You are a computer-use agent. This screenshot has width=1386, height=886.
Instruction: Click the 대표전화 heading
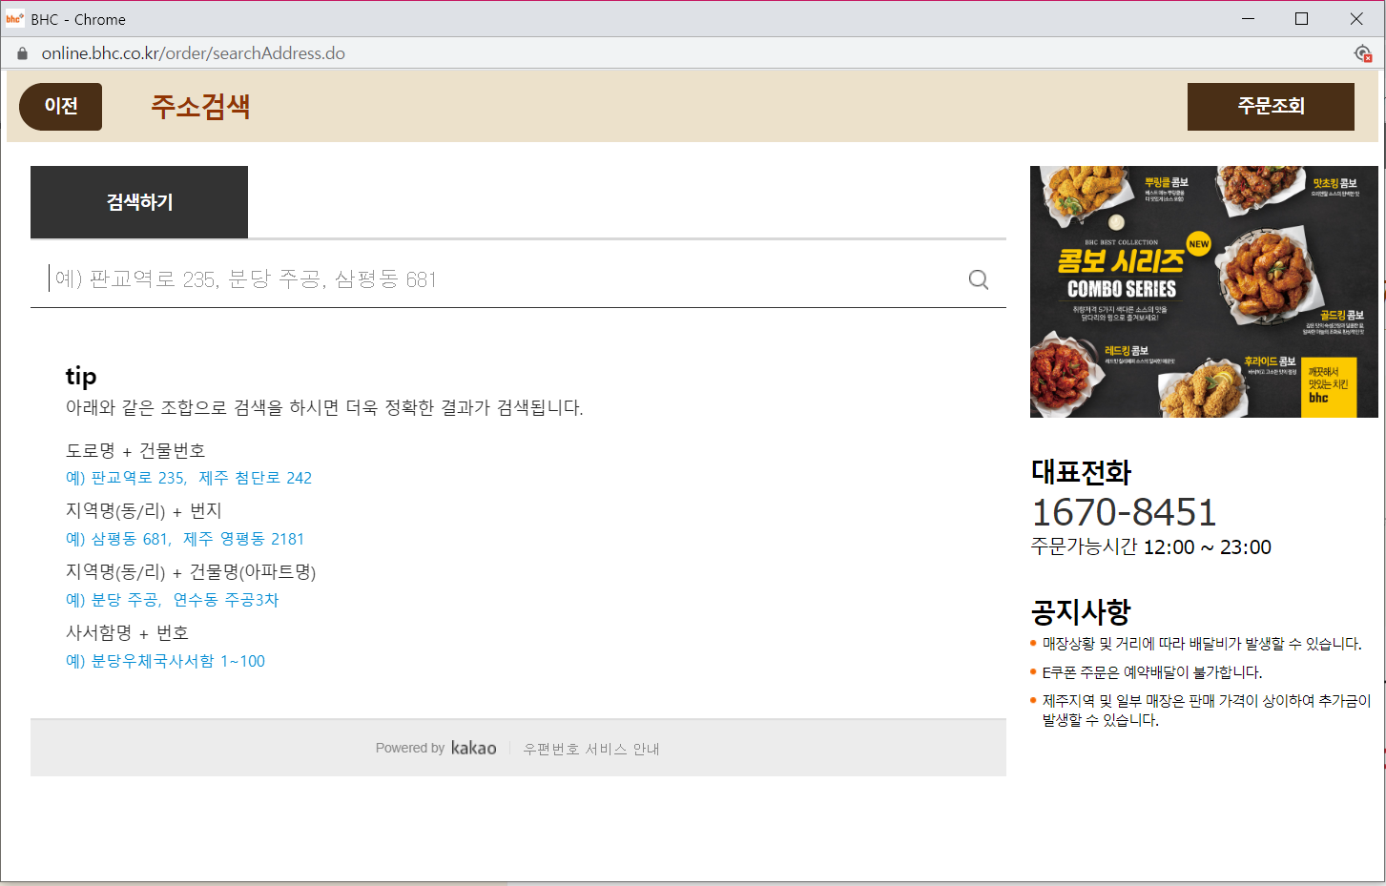1081,472
